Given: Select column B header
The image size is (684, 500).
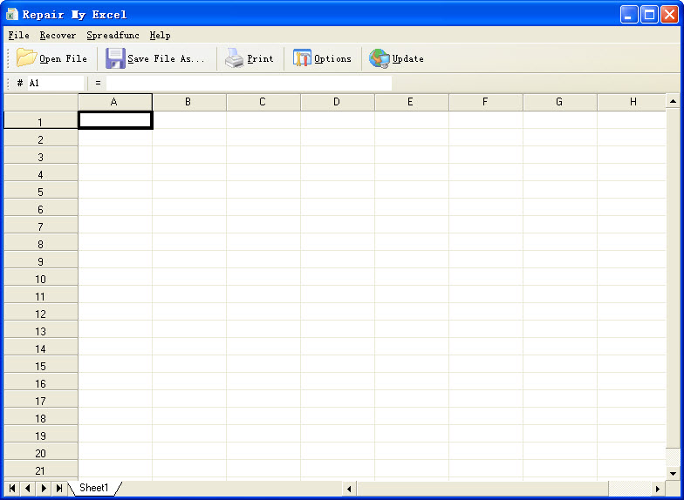Looking at the screenshot, I should click(x=189, y=102).
